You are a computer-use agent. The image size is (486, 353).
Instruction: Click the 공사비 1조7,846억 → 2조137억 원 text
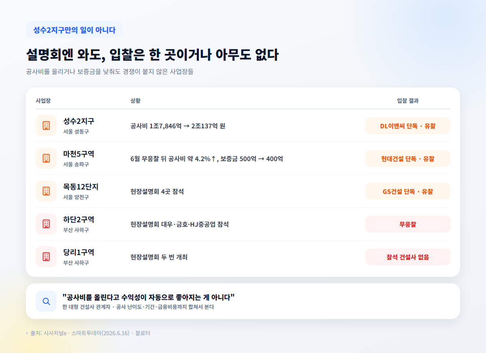178,126
